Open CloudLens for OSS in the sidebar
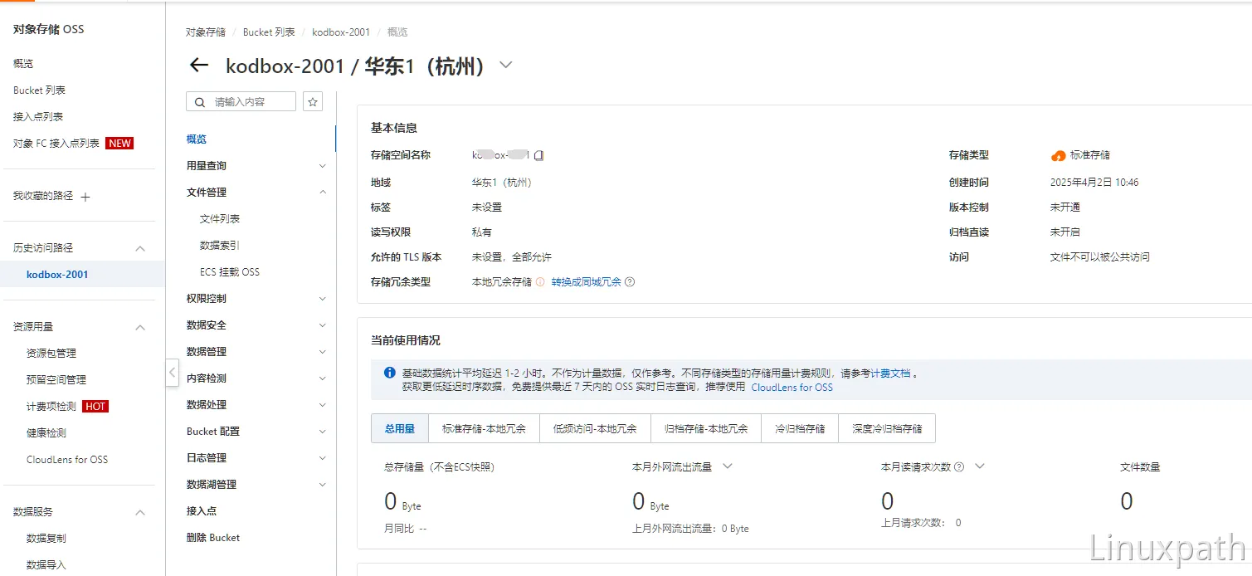1252x576 pixels. click(x=67, y=460)
